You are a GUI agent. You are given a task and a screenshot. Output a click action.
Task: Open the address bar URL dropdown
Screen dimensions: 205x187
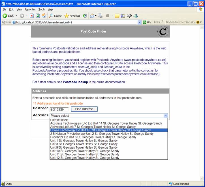(x=139, y=22)
